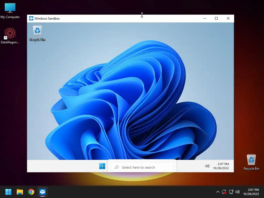Screen dimensions: 264x198
Task: Open the host Start menu from taskbar
Action: 8,192
